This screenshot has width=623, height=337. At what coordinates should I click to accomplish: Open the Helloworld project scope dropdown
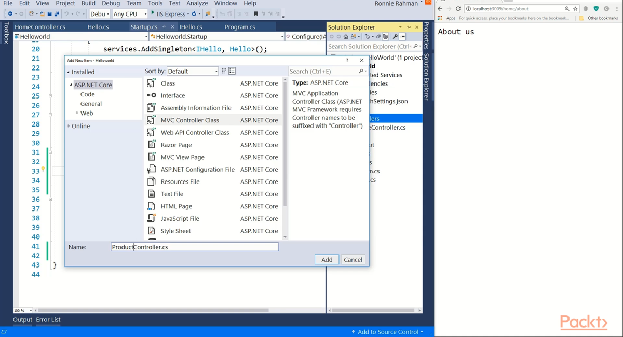point(81,37)
